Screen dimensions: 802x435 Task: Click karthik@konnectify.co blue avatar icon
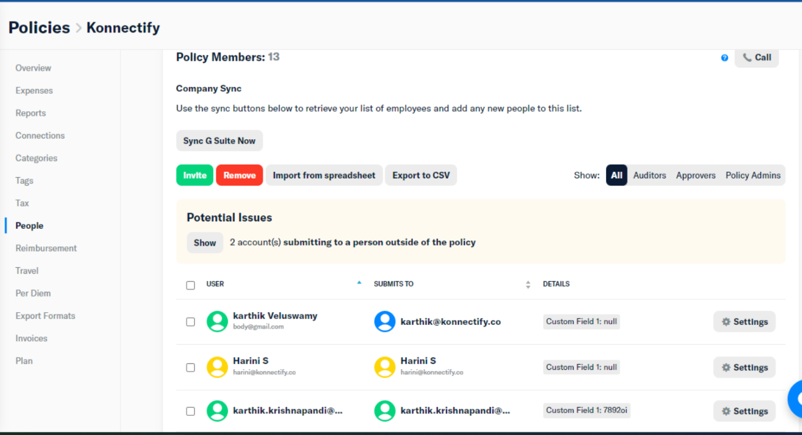tap(385, 321)
